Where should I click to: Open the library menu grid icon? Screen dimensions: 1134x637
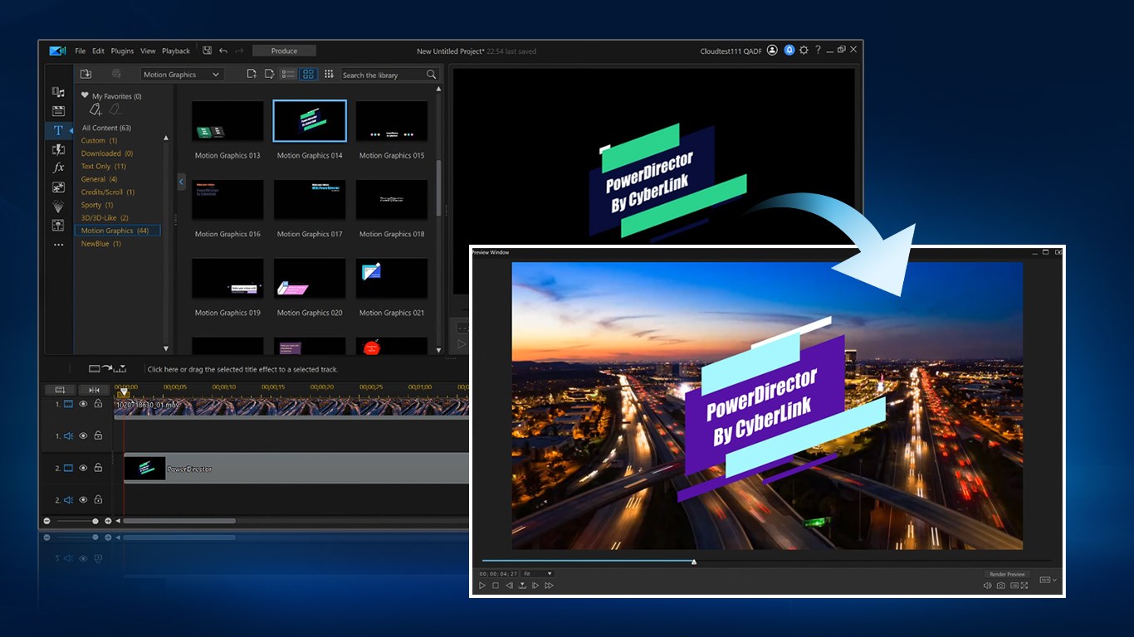pyautogui.click(x=329, y=75)
